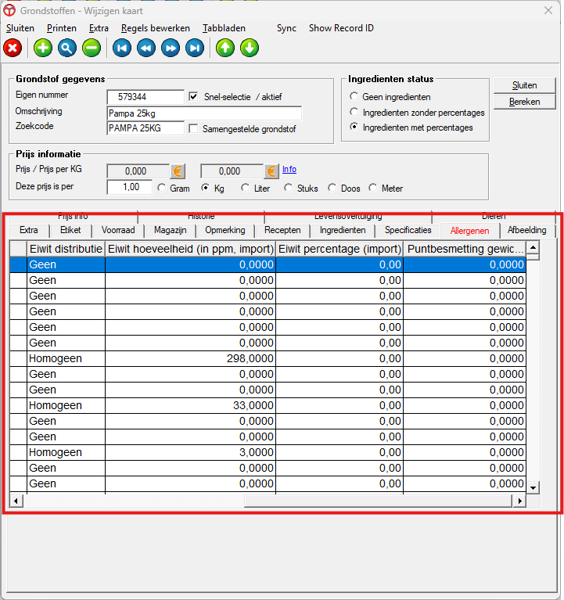Click the Zoekcode input field
The image size is (564, 600).
(x=145, y=128)
